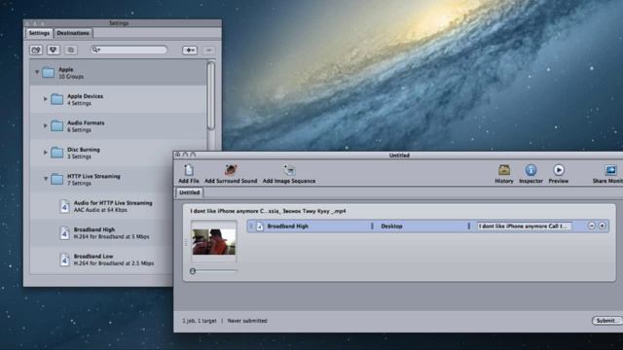Screen dimensions: 623x350
Task: Click Broadband High target setting name
Action: pyautogui.click(x=288, y=227)
